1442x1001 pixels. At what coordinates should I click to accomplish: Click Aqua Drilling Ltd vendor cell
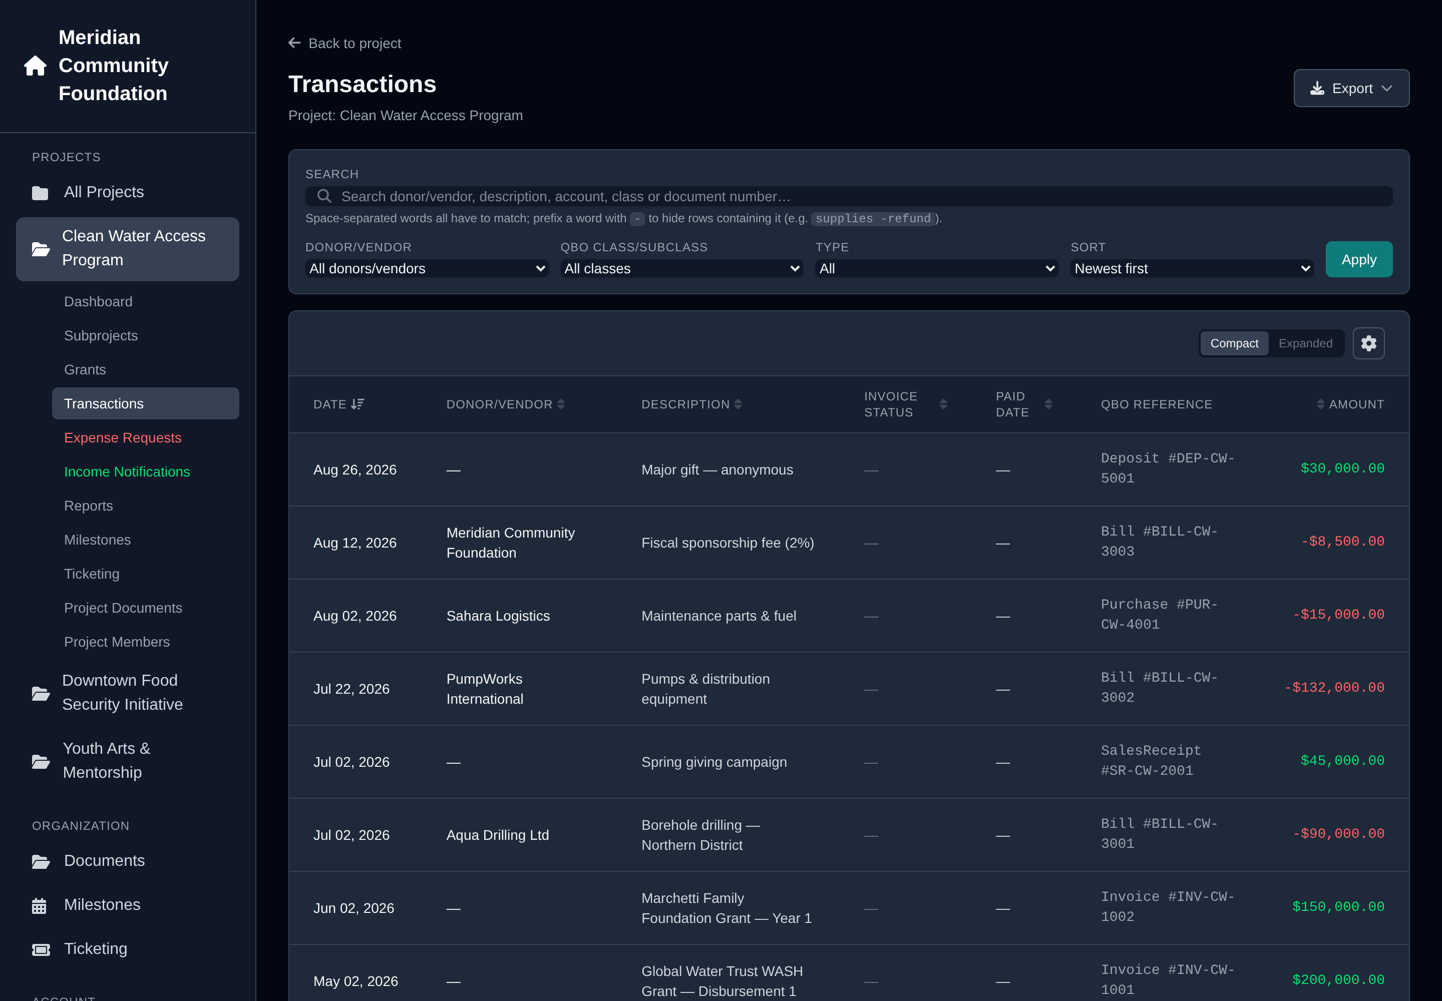click(x=497, y=835)
